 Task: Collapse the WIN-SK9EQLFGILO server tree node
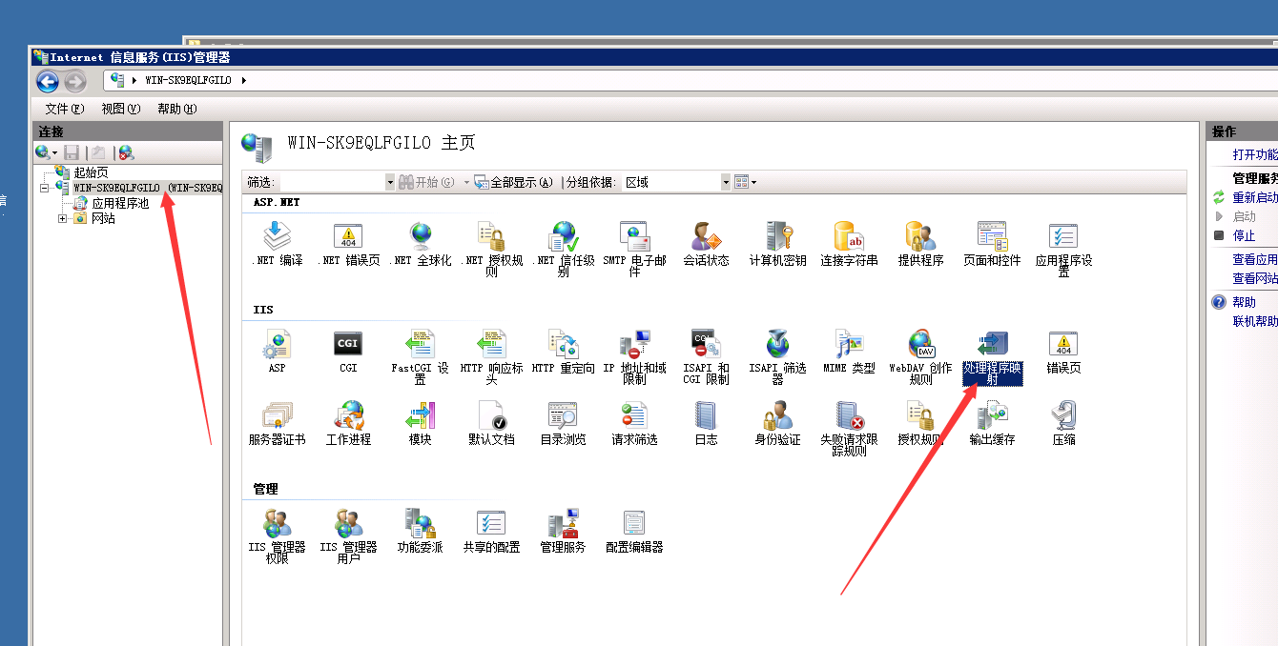45,188
